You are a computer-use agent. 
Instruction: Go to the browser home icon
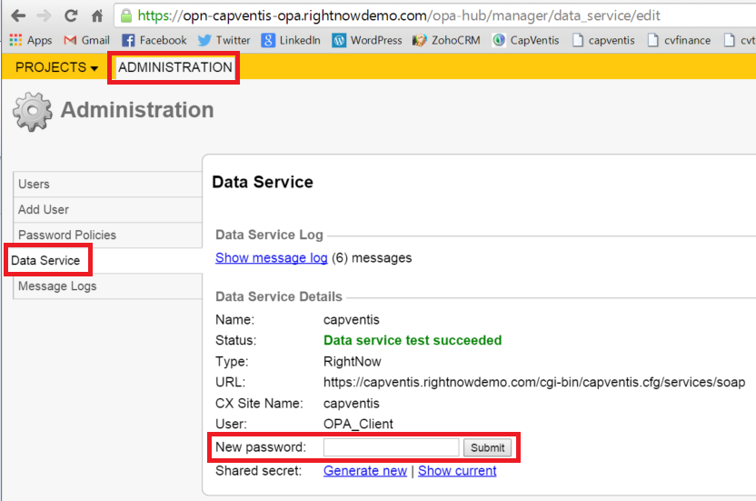point(97,15)
